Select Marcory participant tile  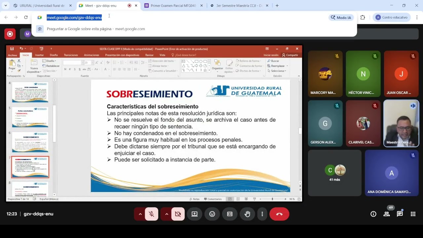pos(325,74)
